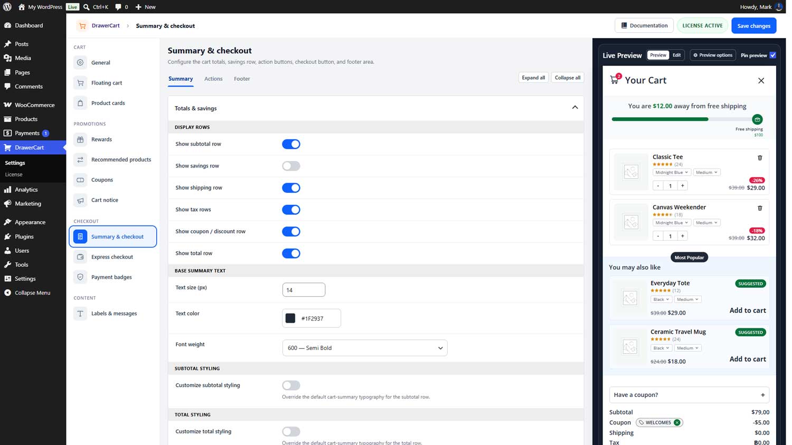Screen dimensions: 792x445
Task: Click trash icon for Canvas Weekender
Action: (x=760, y=208)
